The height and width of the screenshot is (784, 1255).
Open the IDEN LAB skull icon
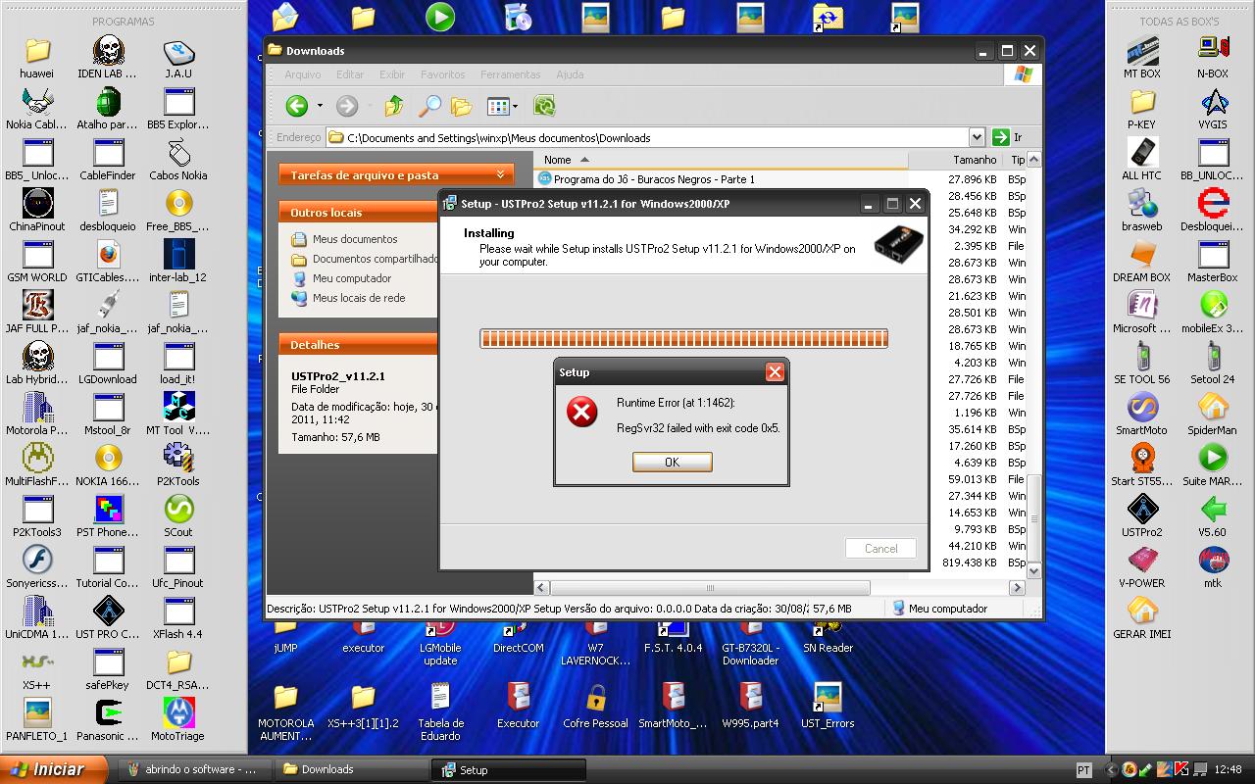(x=108, y=59)
